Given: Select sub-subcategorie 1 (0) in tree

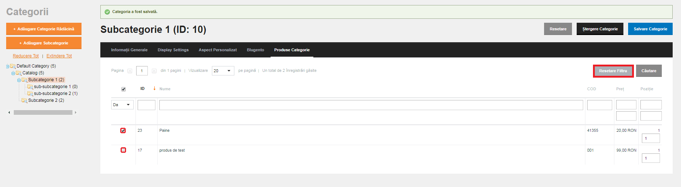Looking at the screenshot, I should click(x=56, y=87).
